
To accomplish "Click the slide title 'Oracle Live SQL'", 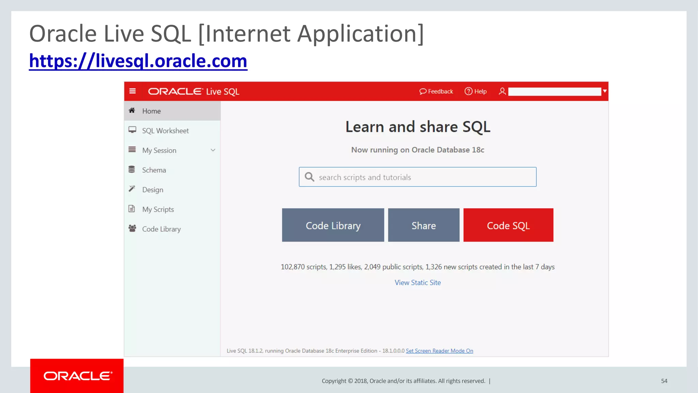I will click(x=226, y=34).
